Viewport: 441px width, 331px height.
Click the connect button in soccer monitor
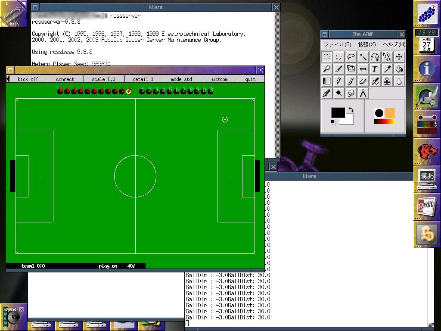(65, 79)
